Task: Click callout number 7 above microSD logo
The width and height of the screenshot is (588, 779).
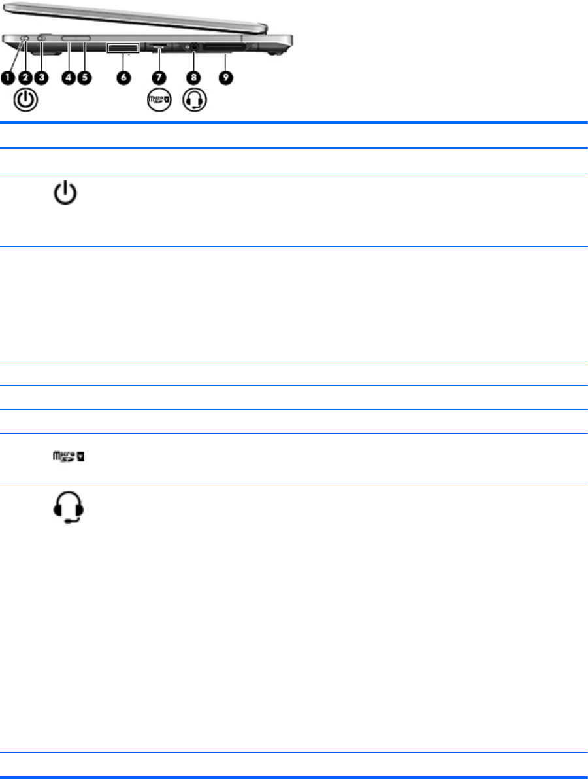Action: (158, 78)
